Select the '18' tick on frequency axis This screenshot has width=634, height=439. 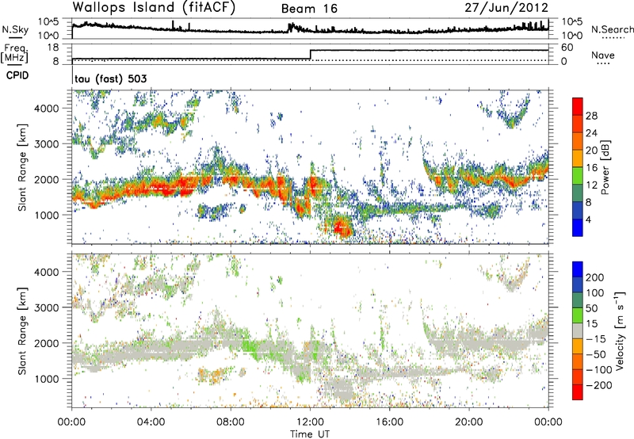[53, 48]
